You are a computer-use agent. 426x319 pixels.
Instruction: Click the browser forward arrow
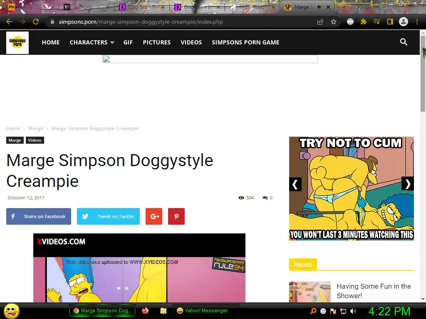pyautogui.click(x=22, y=22)
